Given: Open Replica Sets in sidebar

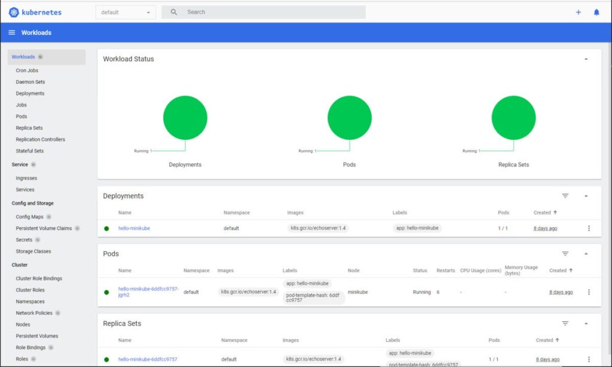Looking at the screenshot, I should click(29, 128).
